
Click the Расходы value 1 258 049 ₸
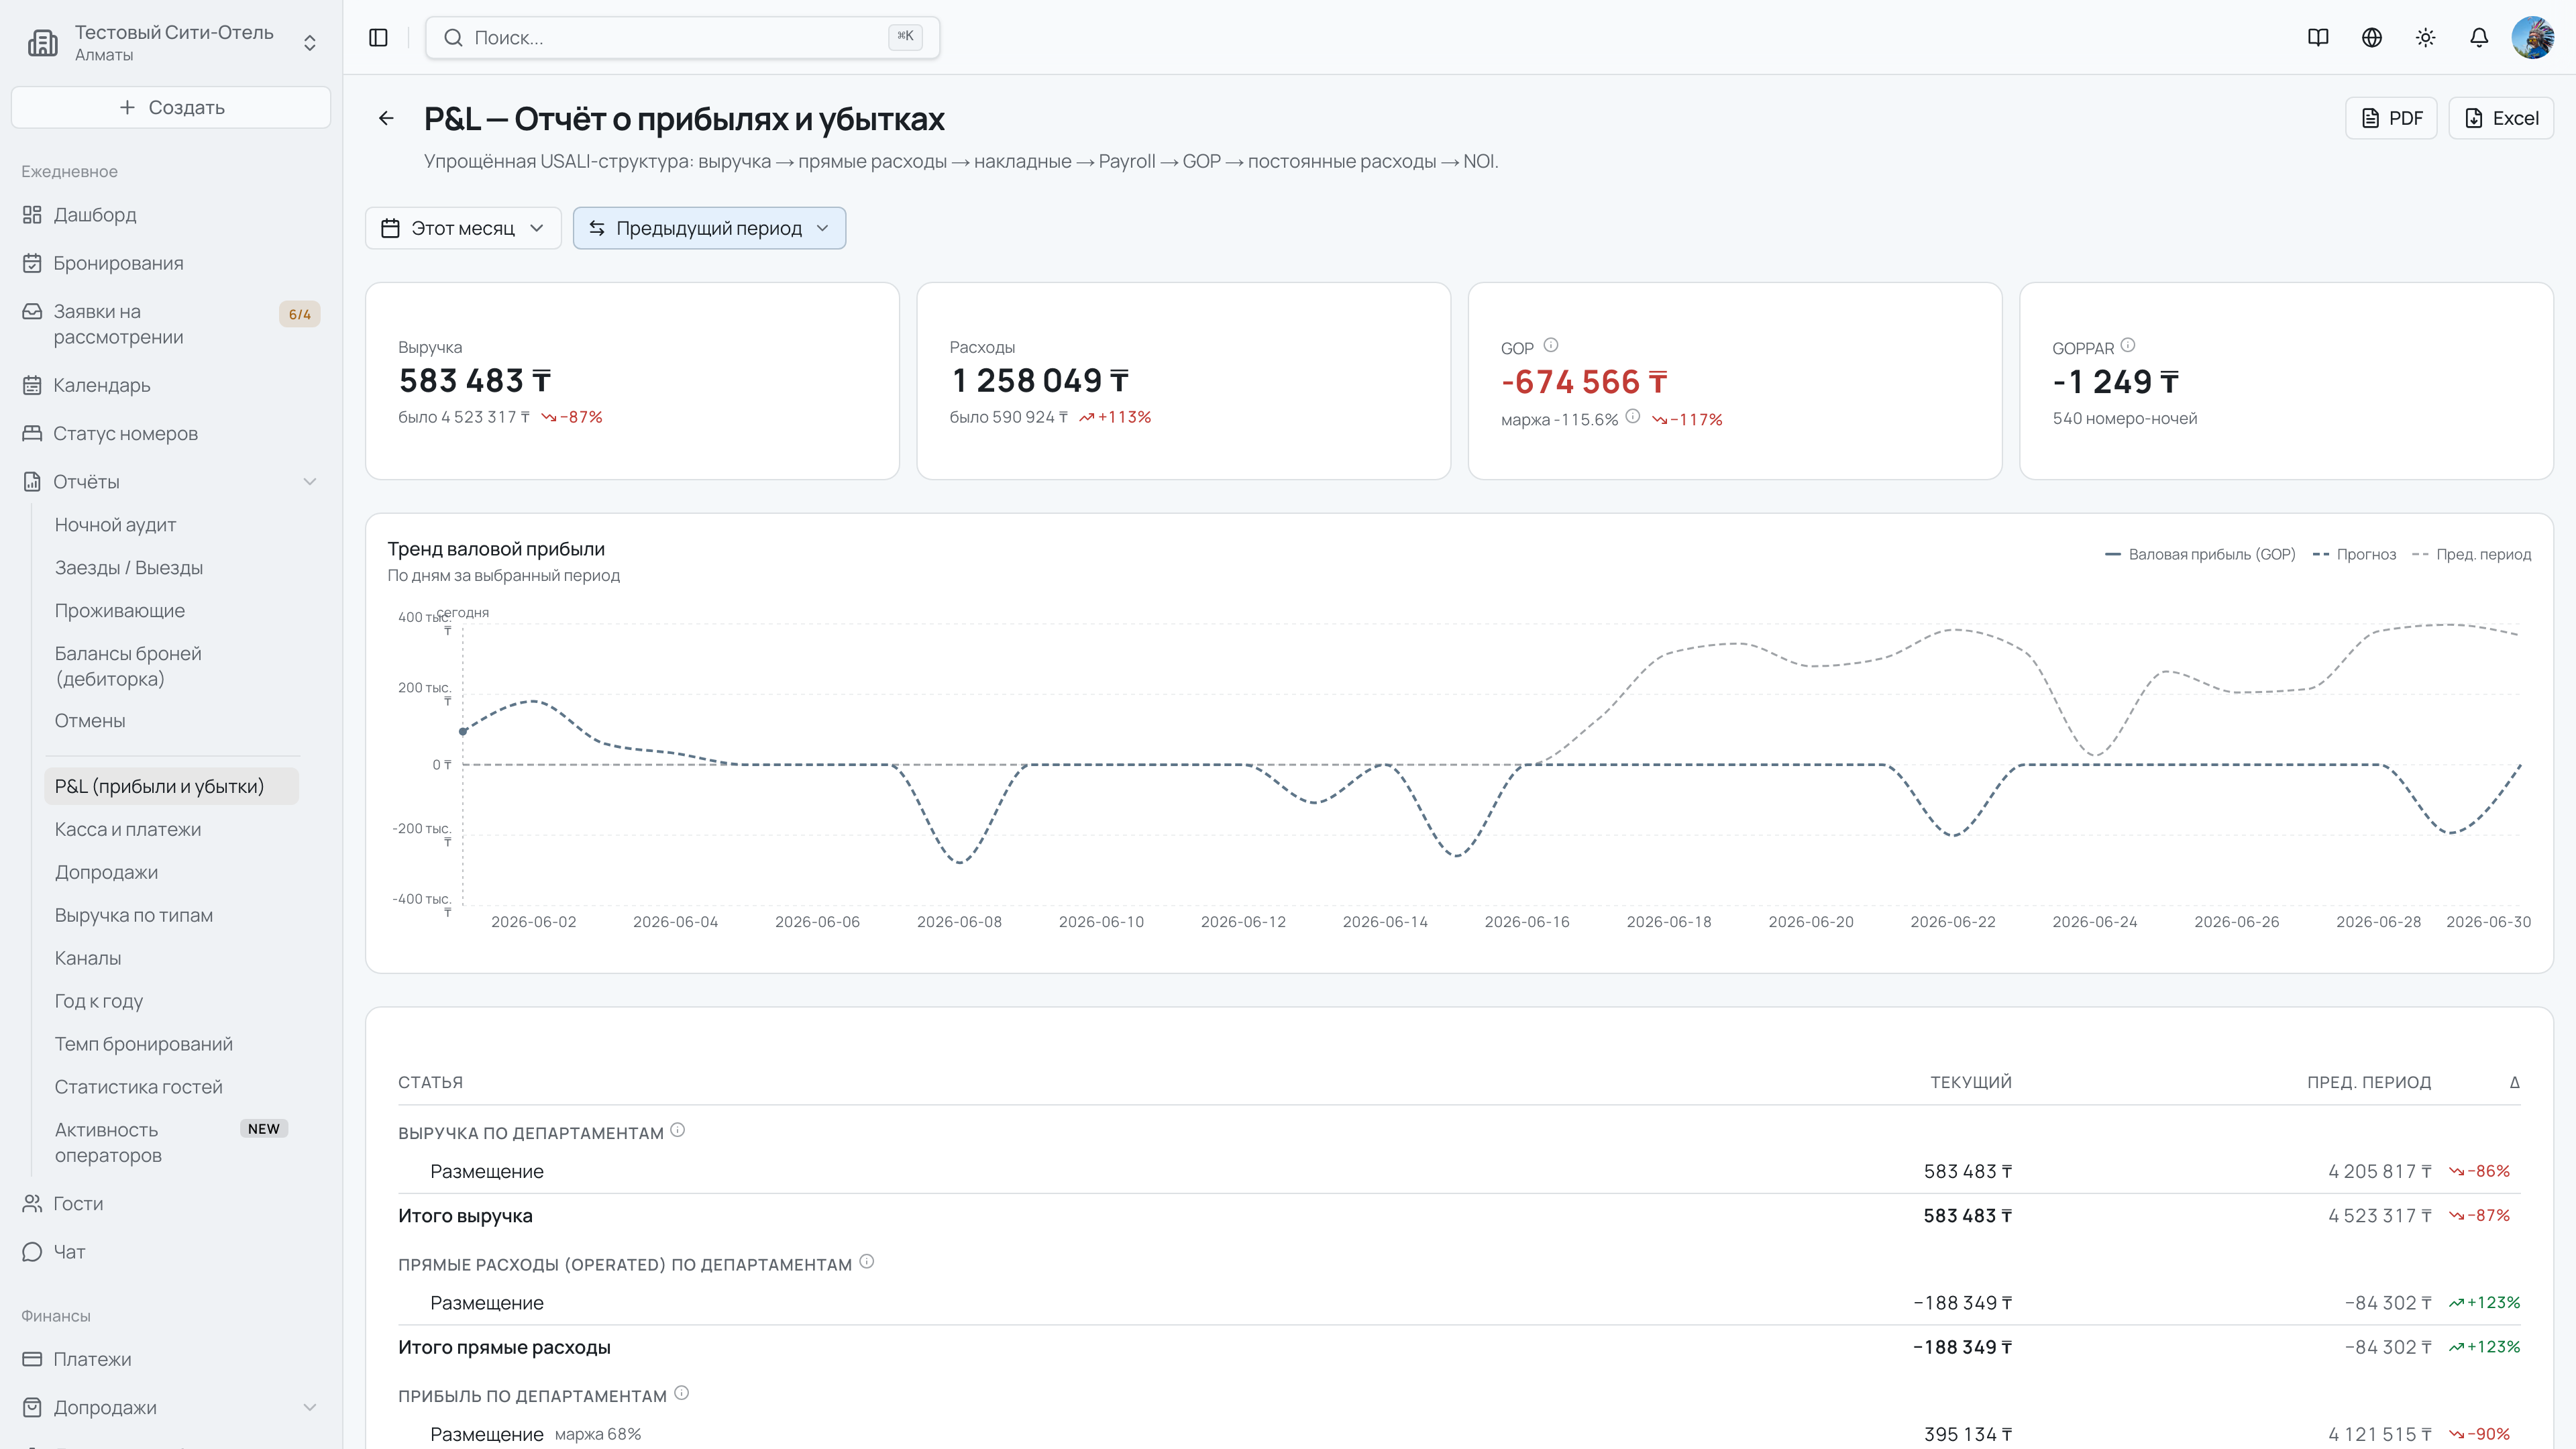click(x=1040, y=381)
